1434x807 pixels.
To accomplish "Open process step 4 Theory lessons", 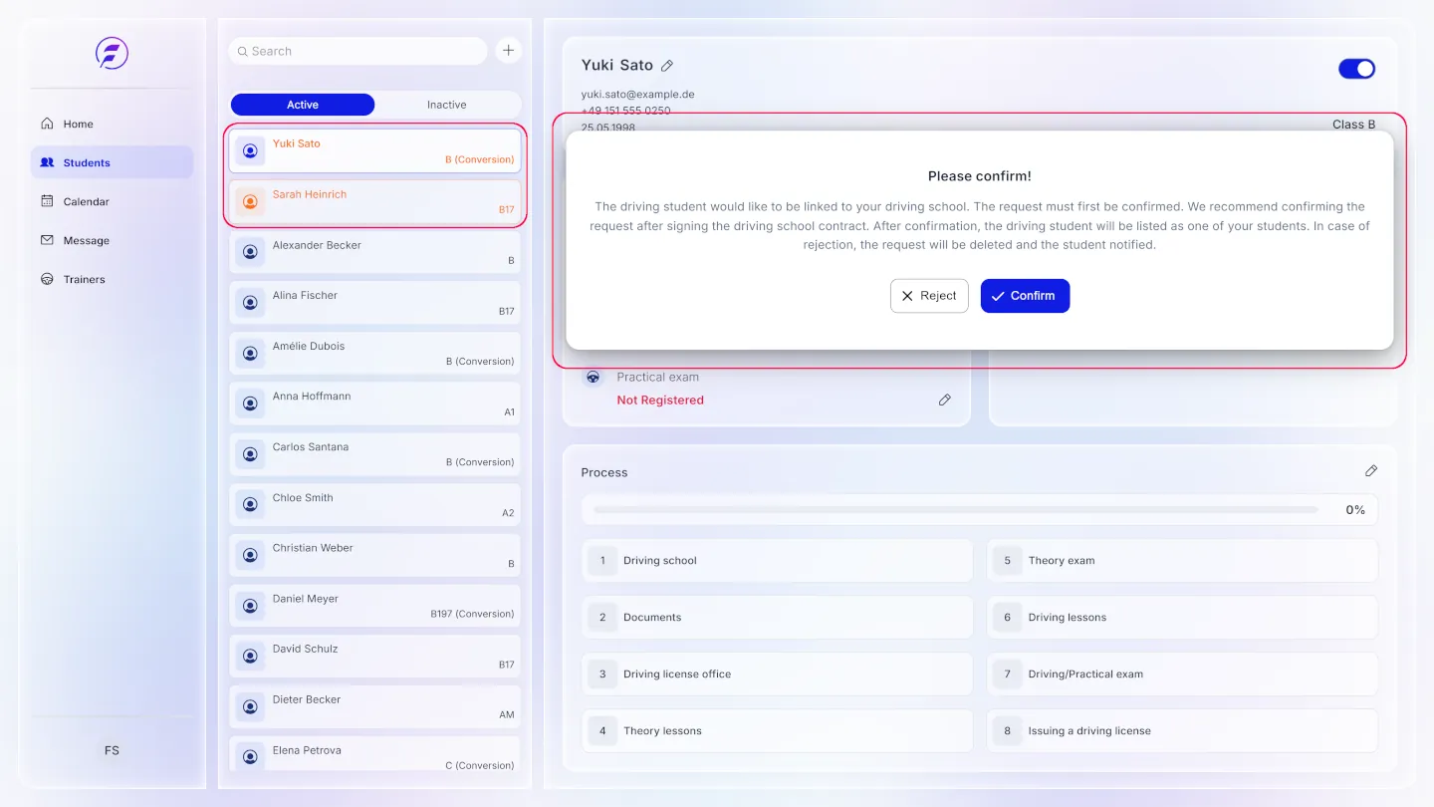I will click(x=777, y=731).
